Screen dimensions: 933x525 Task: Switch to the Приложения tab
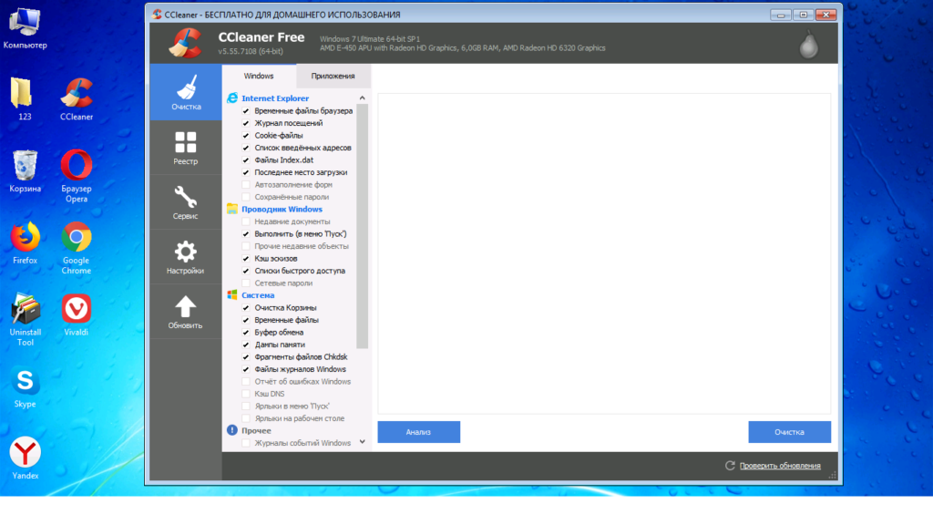[333, 77]
